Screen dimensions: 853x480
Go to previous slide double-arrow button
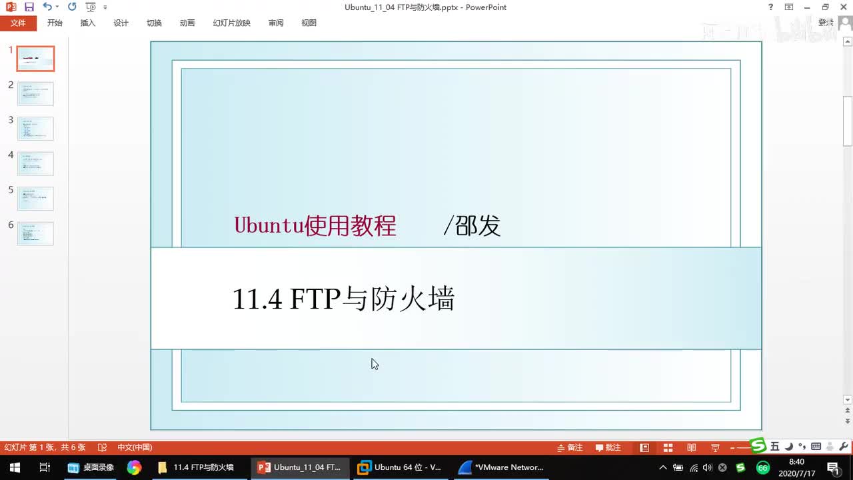click(x=848, y=411)
